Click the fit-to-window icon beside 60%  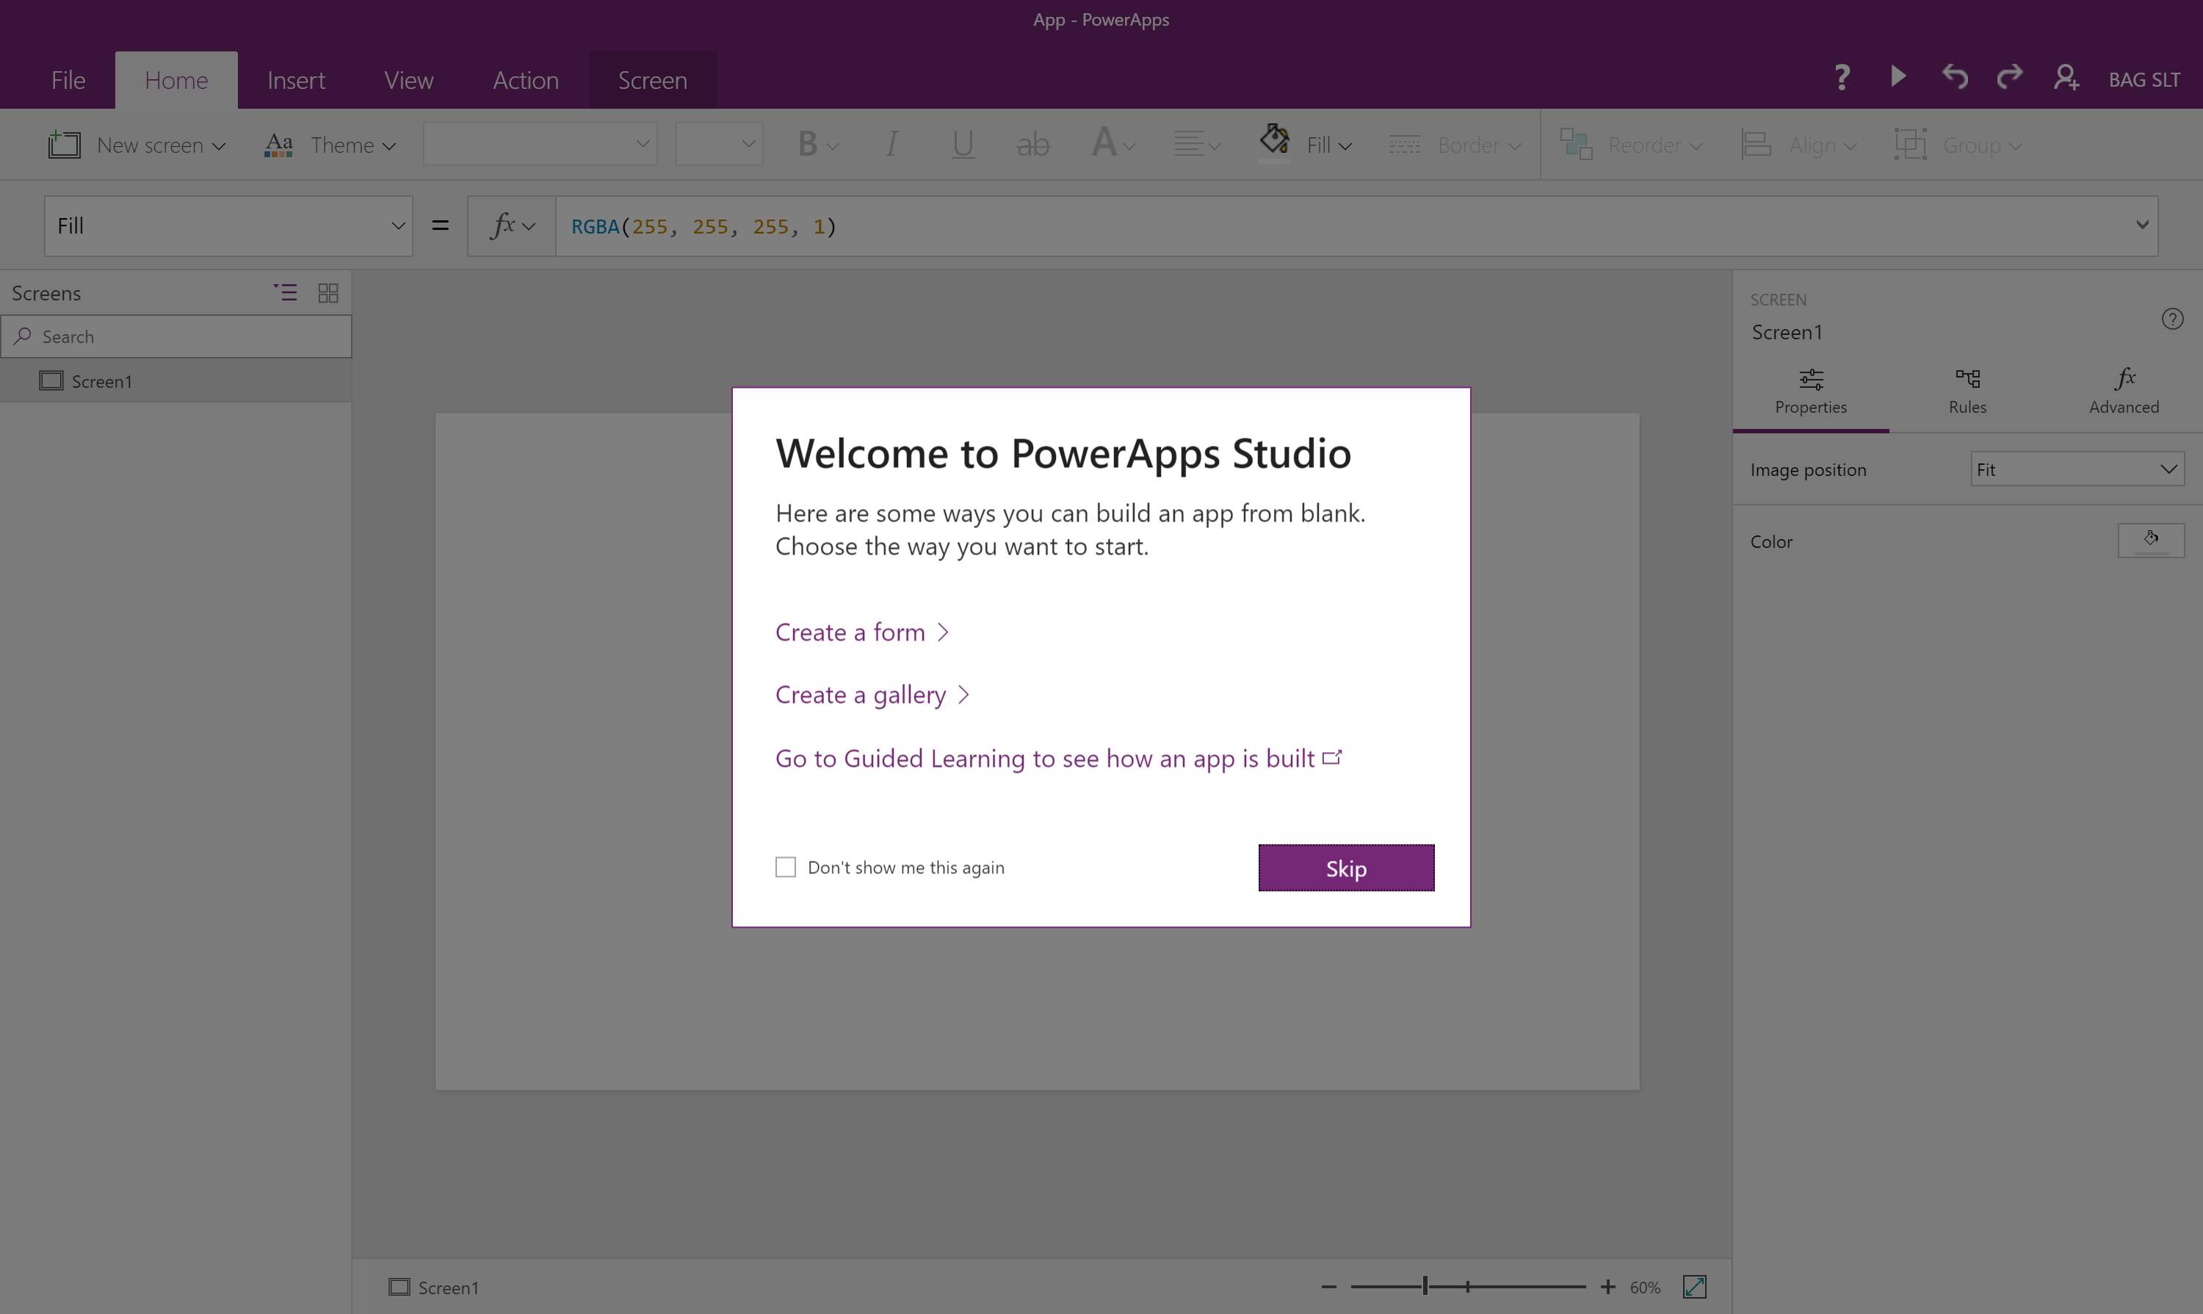1694,1287
